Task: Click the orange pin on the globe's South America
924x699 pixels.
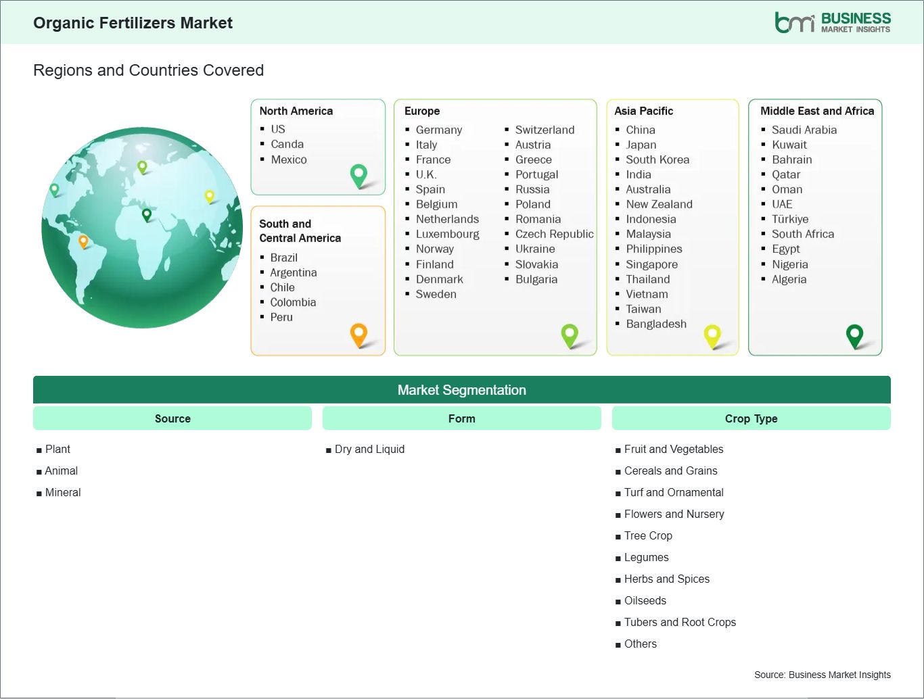Action: (x=83, y=241)
